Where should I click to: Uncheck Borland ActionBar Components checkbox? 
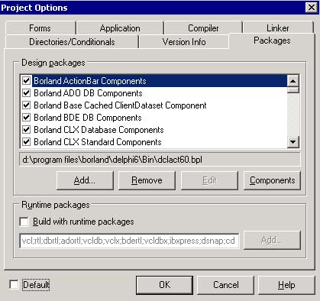point(27,81)
